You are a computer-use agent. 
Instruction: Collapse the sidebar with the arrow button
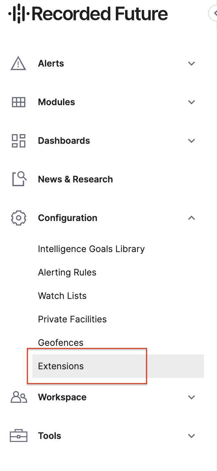pos(214,13)
